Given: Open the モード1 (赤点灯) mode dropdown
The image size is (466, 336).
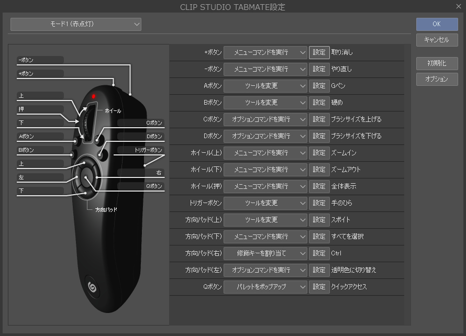Looking at the screenshot, I should click(76, 24).
